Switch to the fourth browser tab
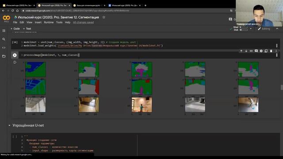 click(124, 5)
